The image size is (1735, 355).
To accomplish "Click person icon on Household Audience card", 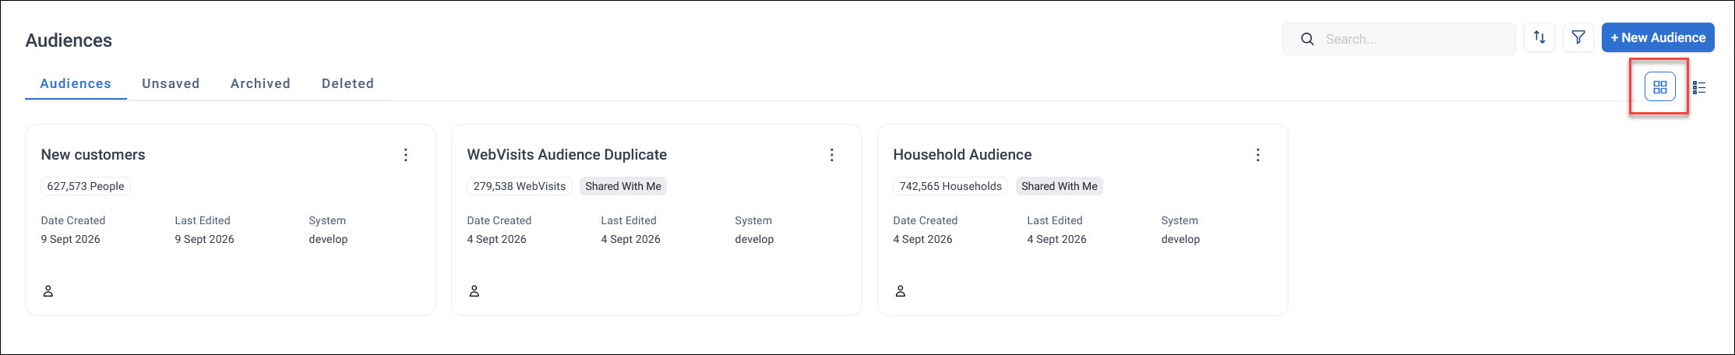I will (901, 291).
